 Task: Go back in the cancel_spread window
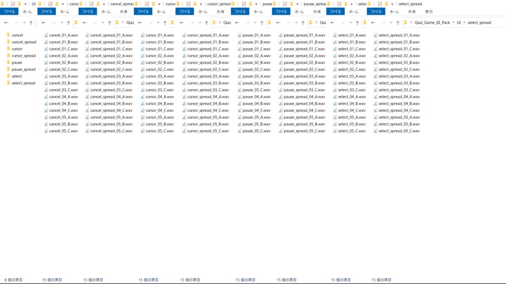pyautogui.click(x=84, y=23)
